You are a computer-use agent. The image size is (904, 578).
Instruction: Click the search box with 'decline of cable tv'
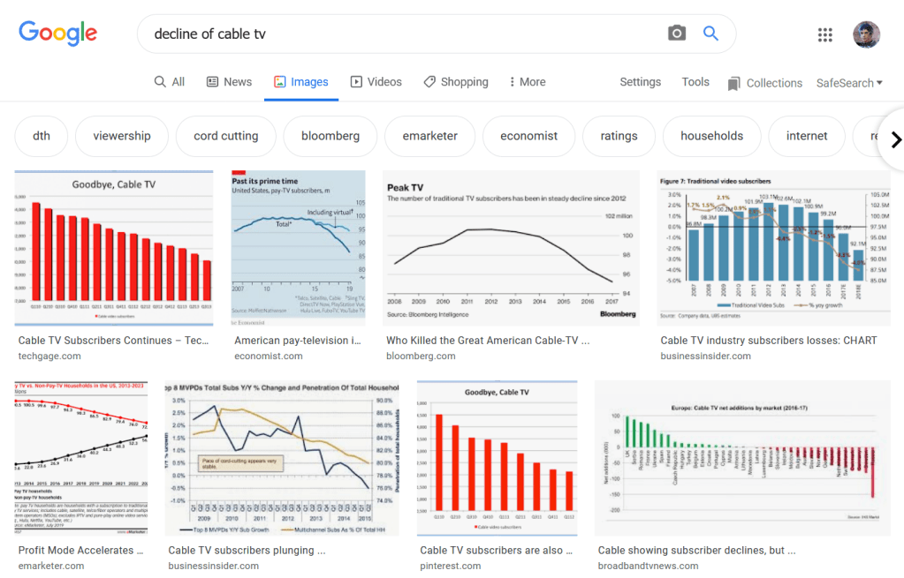point(398,34)
